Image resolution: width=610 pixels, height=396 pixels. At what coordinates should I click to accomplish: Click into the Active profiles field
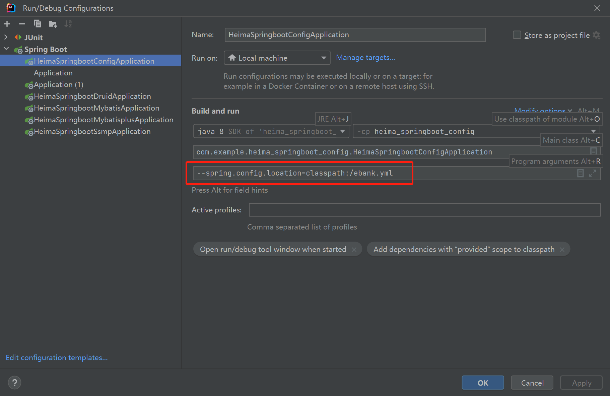point(424,210)
